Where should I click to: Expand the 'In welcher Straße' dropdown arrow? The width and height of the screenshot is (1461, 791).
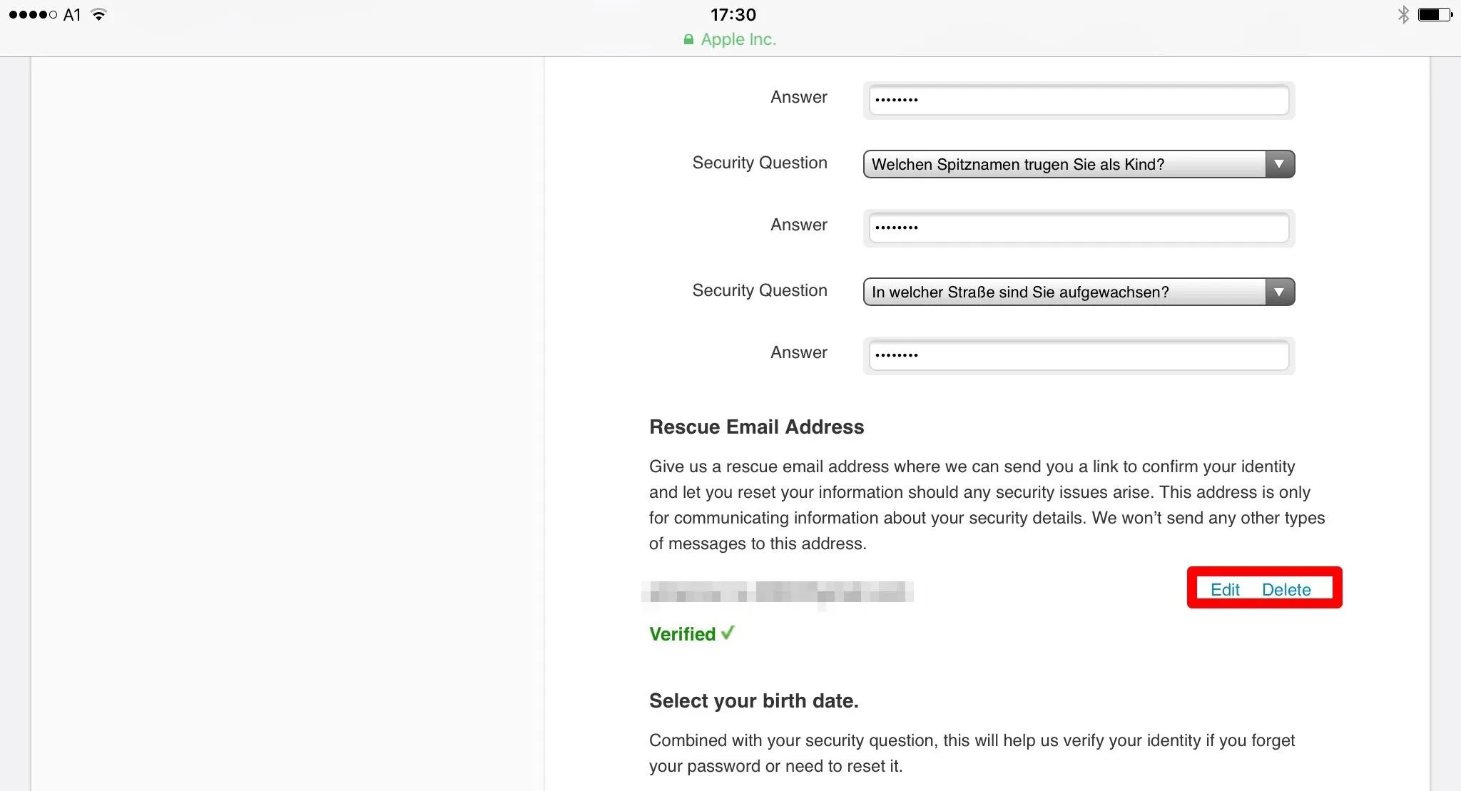1279,292
